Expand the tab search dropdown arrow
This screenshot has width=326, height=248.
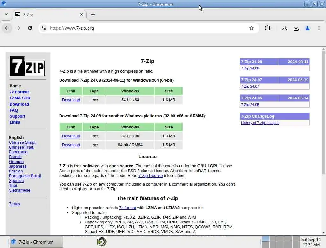(6, 14)
